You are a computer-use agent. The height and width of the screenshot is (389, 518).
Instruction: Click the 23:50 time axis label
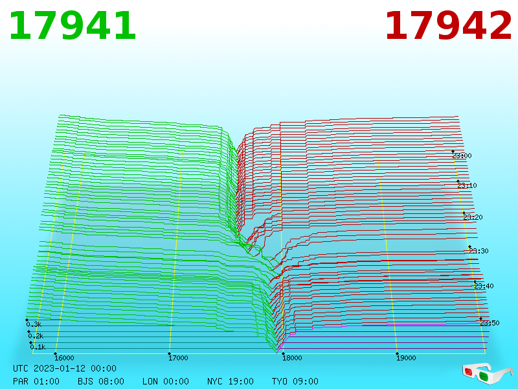click(490, 323)
